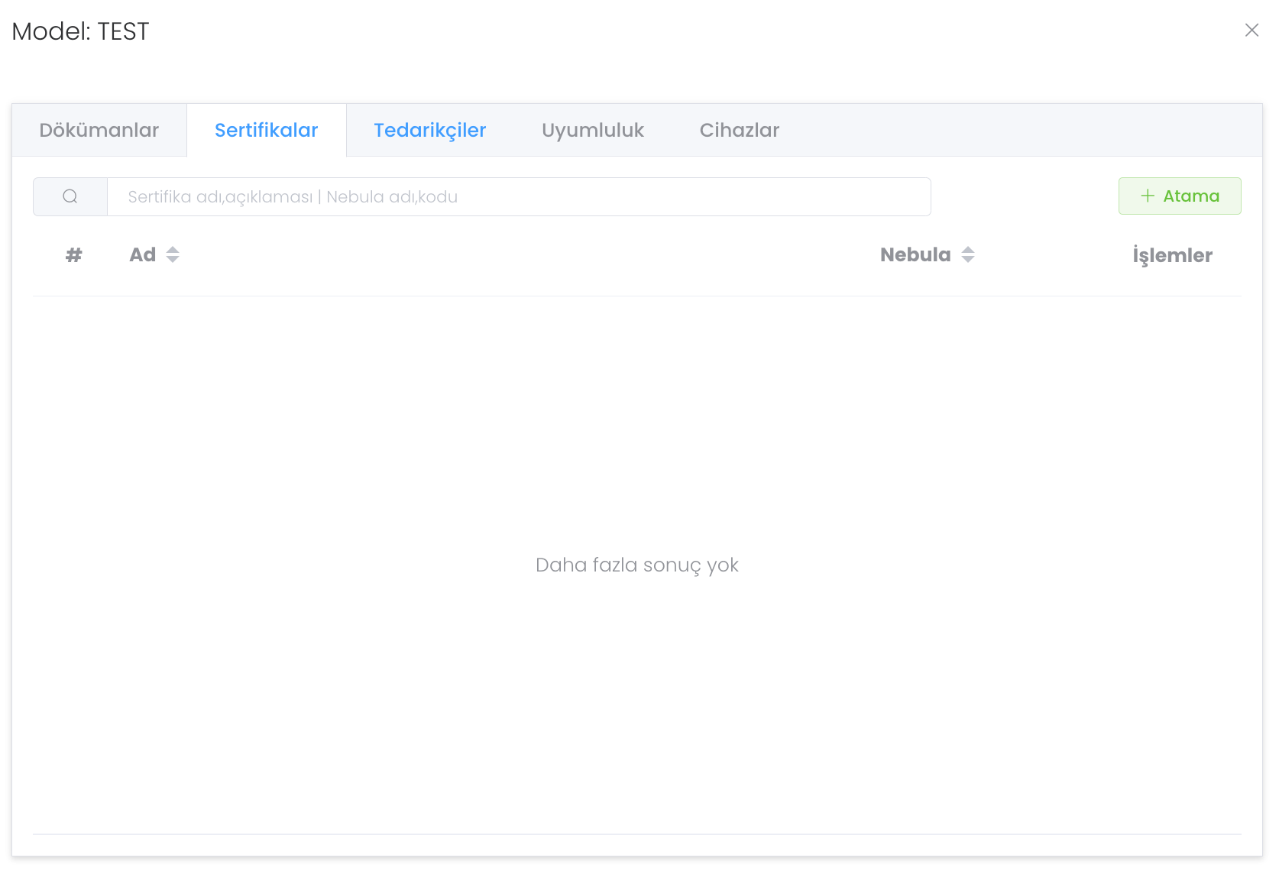Click the # column header

[73, 255]
